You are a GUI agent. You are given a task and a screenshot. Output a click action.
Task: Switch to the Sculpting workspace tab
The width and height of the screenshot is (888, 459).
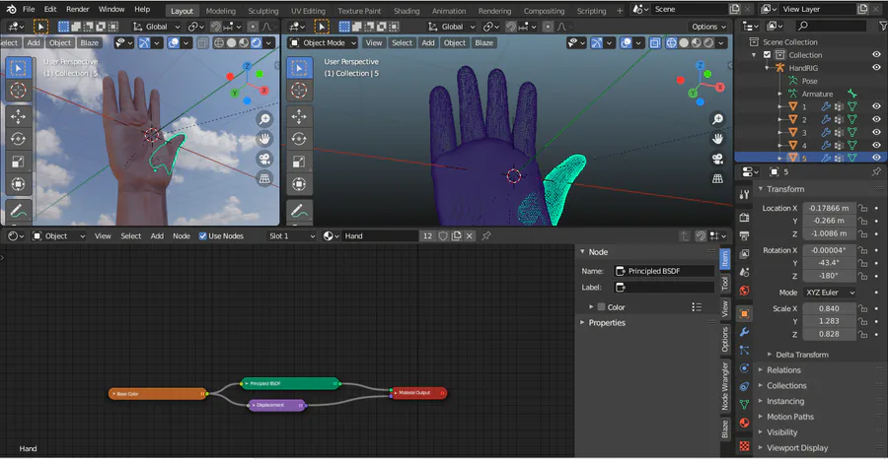[x=262, y=11]
